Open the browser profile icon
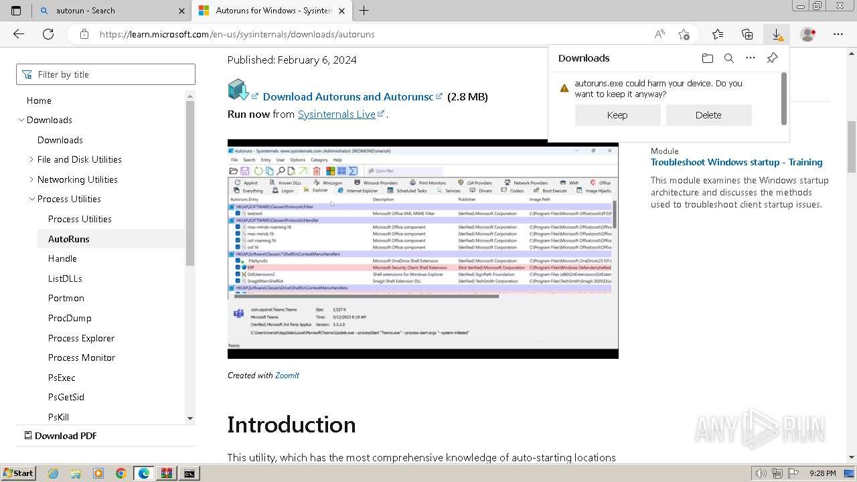The height and width of the screenshot is (482, 857). click(x=808, y=34)
